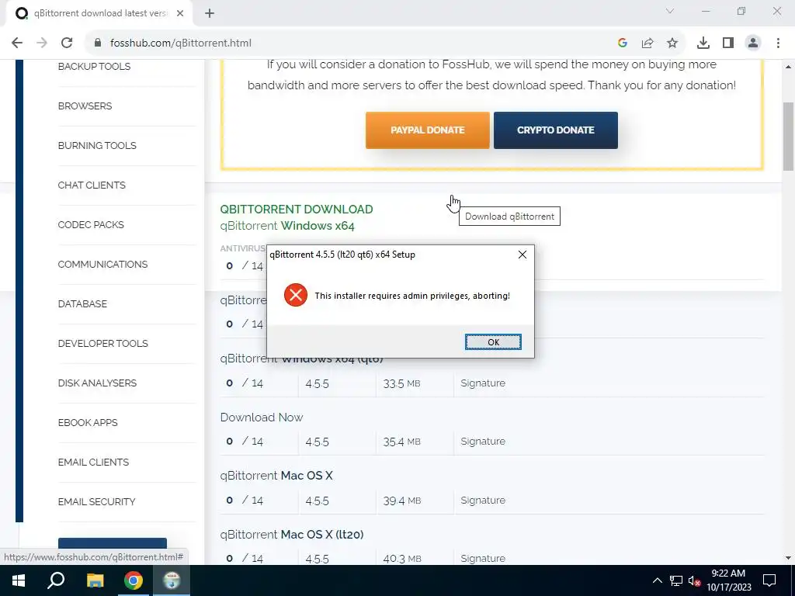
Task: Open the Email Clients category
Action: [93, 462]
